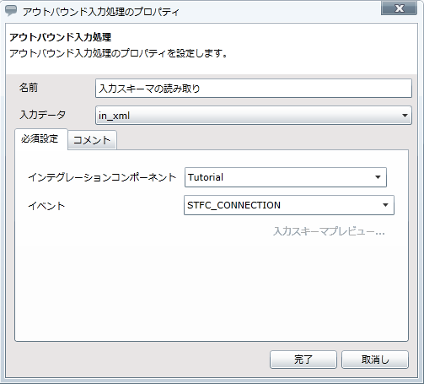This screenshot has width=424, height=384.
Task: Open the 入力スキーマプレビュー link
Action: pyautogui.click(x=329, y=231)
